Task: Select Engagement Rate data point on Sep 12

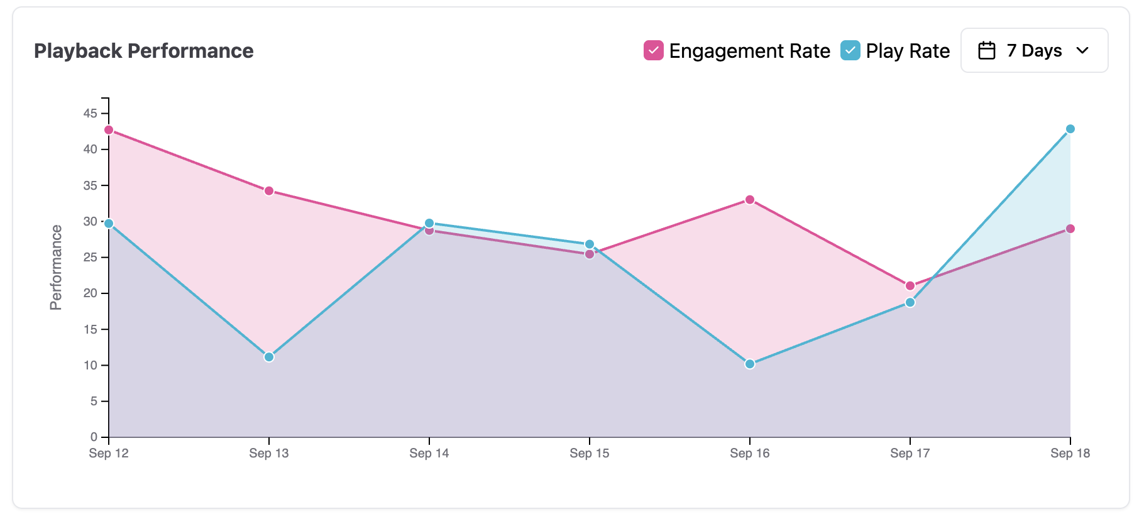Action: [x=109, y=130]
